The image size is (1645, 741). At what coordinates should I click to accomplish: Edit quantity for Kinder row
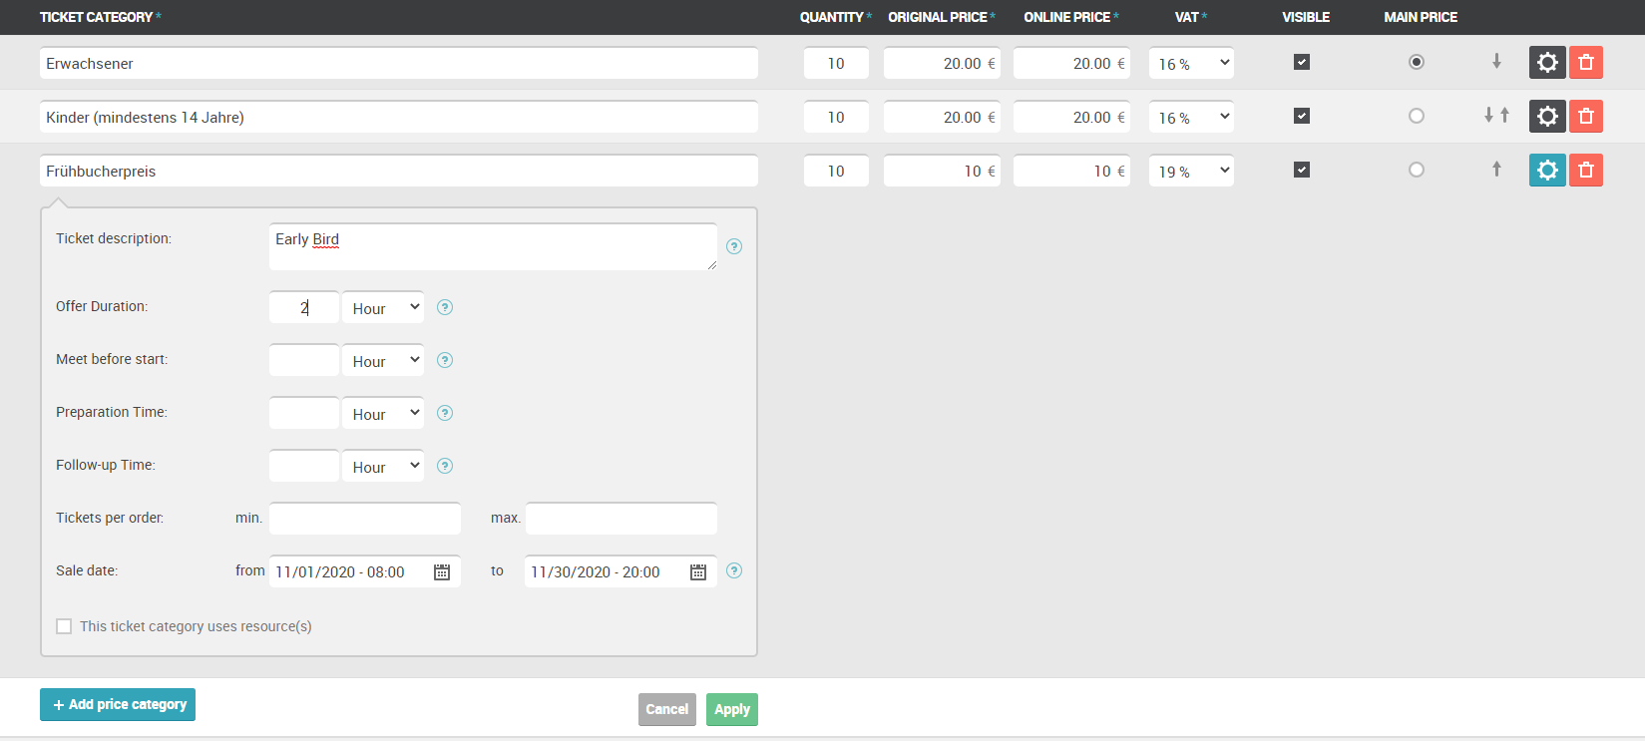836,117
